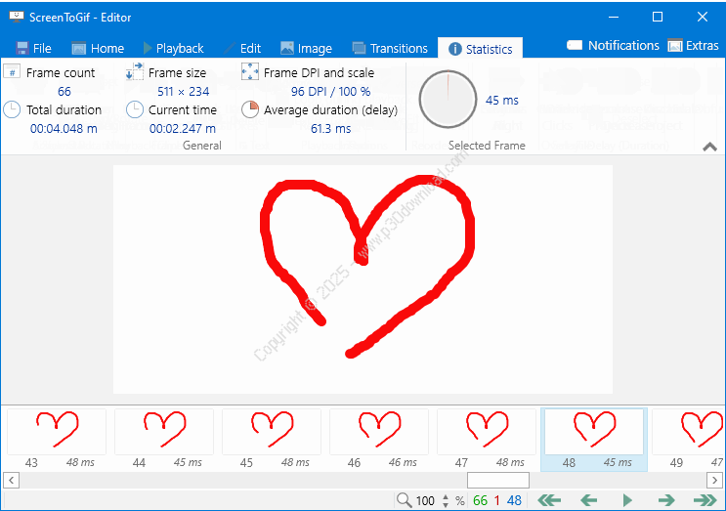Click the selected frame duration dial
The height and width of the screenshot is (511, 726).
pos(448,100)
